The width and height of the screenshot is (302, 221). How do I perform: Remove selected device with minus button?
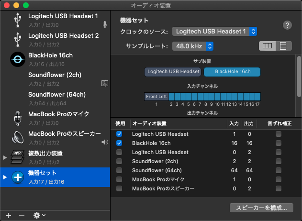(22, 215)
